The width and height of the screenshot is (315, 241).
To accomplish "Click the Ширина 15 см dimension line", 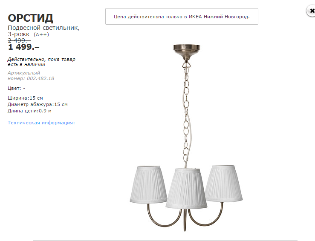I will coord(25,98).
